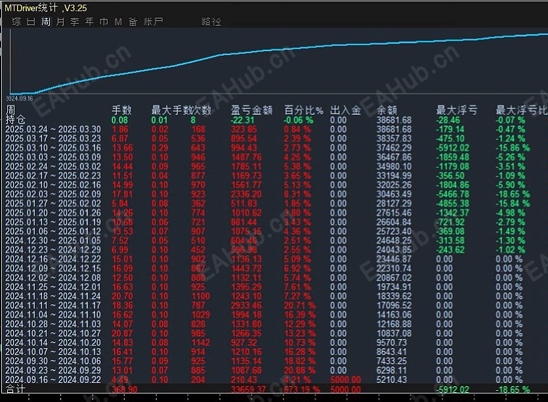Click the 最大手数次数 column header
This screenshot has width=548, height=402.
tap(181, 110)
